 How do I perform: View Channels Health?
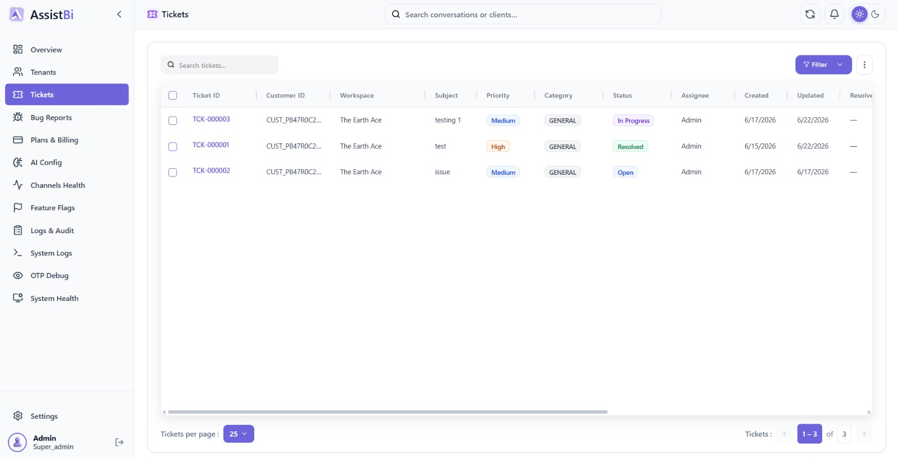pyautogui.click(x=67, y=185)
